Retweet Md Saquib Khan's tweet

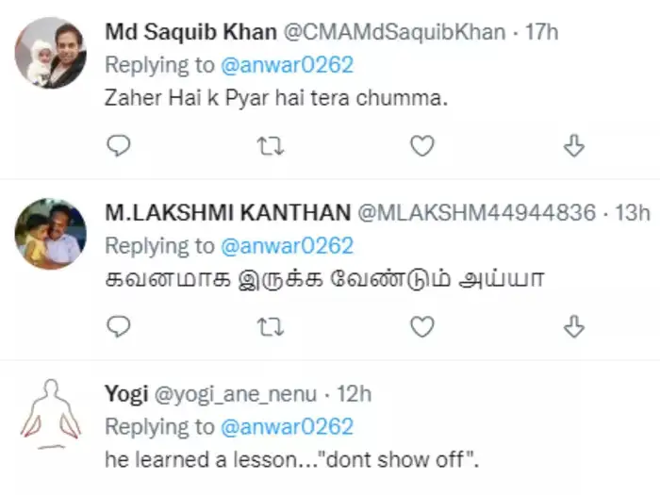271,145
